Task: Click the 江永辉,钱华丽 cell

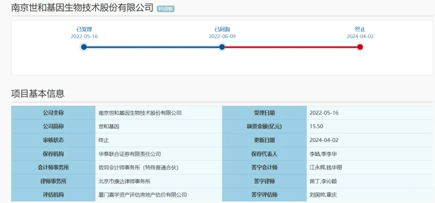Action: (370, 167)
